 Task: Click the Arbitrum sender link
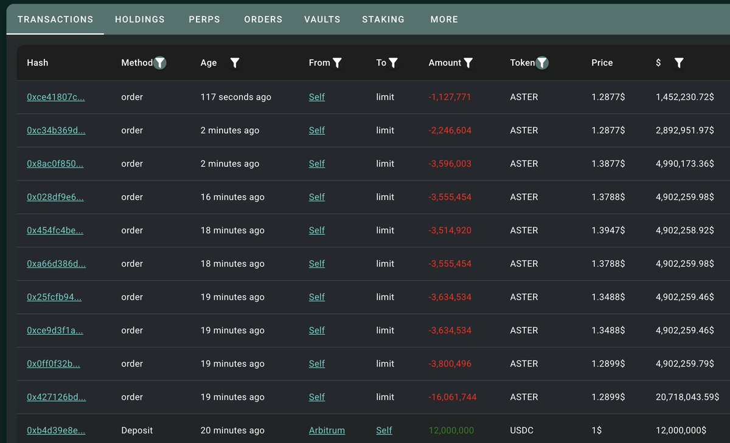click(x=327, y=430)
